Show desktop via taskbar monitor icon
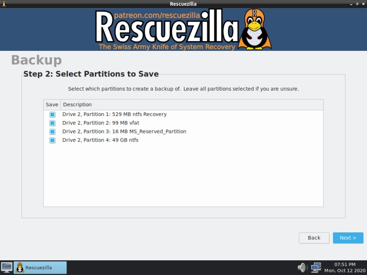Screen dimensions: 367x275 (x=6, y=267)
